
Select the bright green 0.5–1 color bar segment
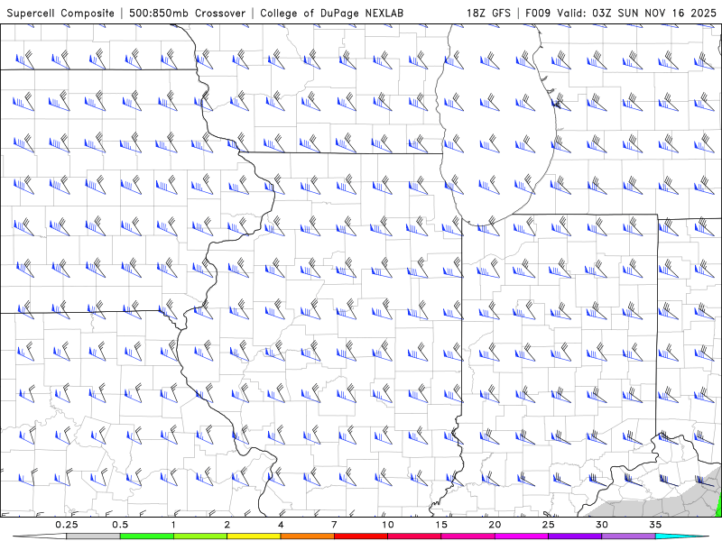point(147,536)
